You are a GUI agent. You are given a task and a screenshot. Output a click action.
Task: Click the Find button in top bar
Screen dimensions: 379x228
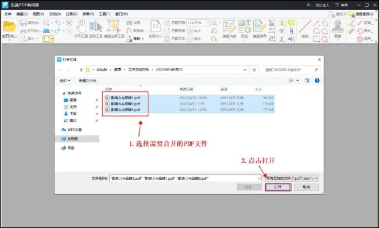pyautogui.click(x=338, y=14)
